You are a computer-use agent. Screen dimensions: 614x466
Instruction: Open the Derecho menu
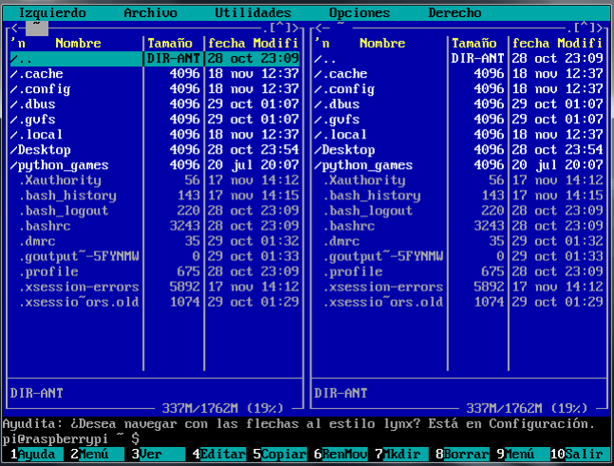coord(454,13)
